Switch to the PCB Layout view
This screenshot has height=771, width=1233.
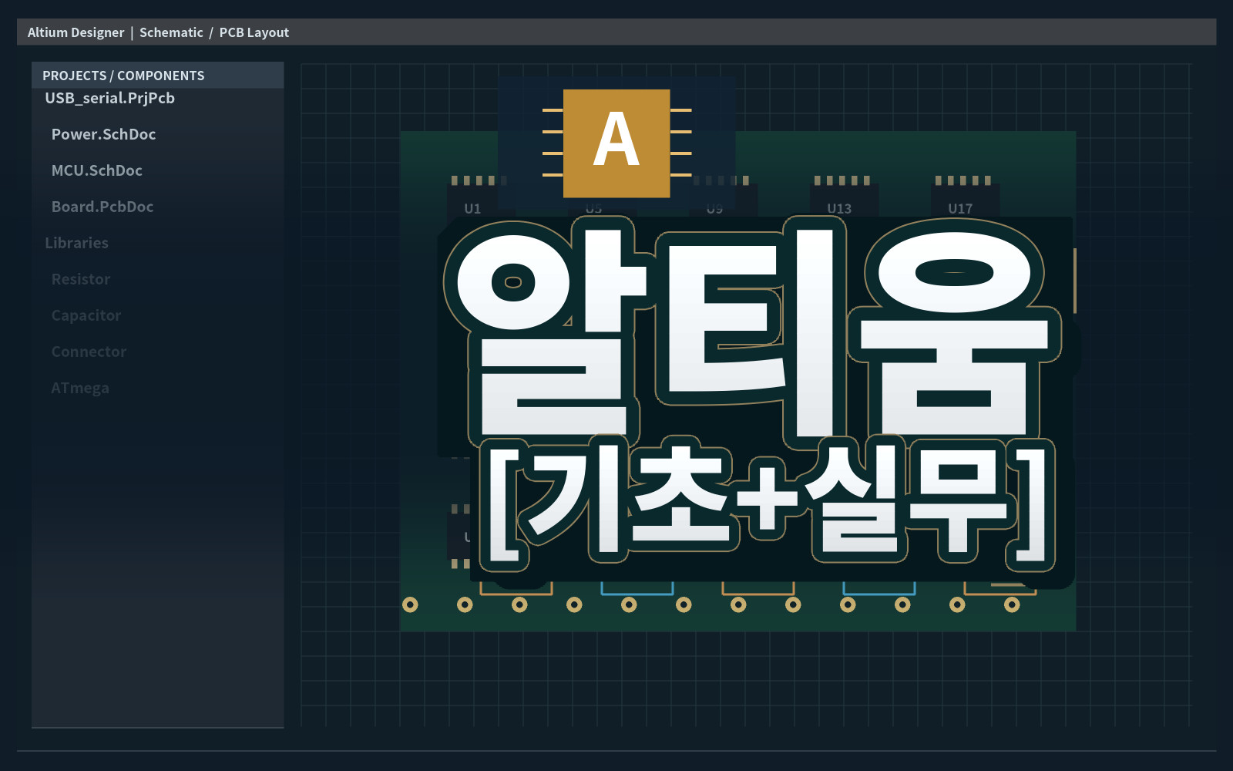pos(254,32)
